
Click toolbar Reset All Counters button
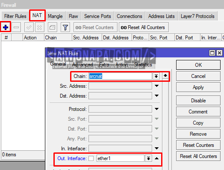[144, 27]
